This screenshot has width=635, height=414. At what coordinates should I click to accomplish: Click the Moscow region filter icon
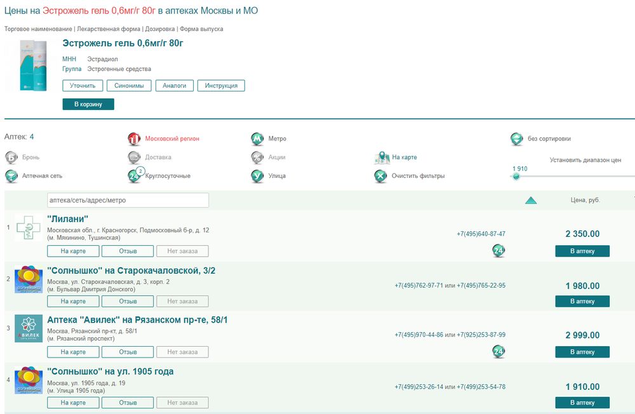134,139
